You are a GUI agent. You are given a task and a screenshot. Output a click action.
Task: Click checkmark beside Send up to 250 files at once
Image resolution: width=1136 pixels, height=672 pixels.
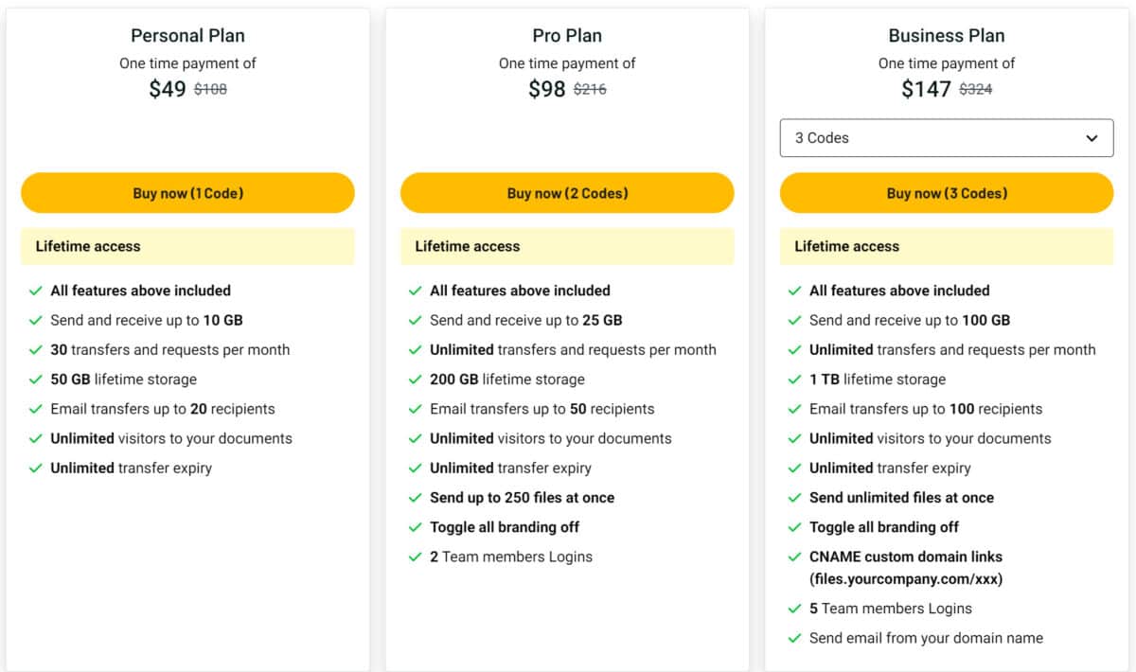tap(415, 498)
